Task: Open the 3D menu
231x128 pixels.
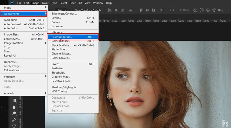Action: [80, 3]
